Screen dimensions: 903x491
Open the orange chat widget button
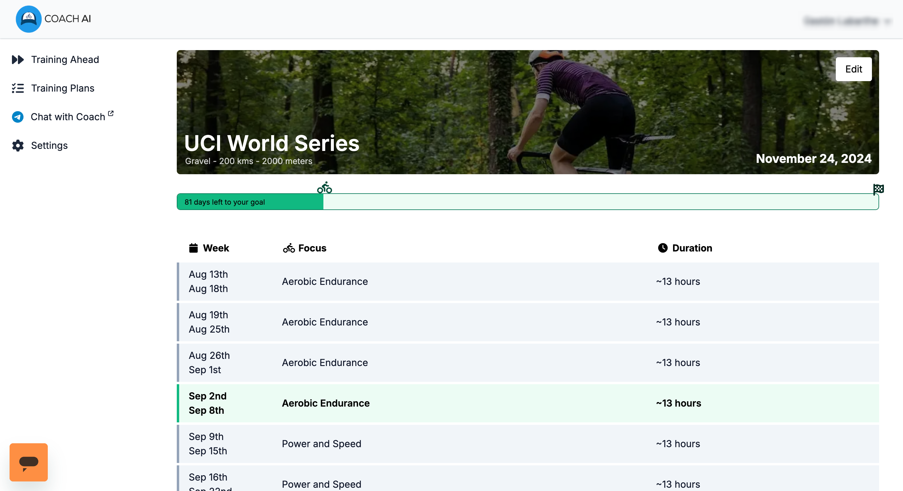[x=28, y=462]
